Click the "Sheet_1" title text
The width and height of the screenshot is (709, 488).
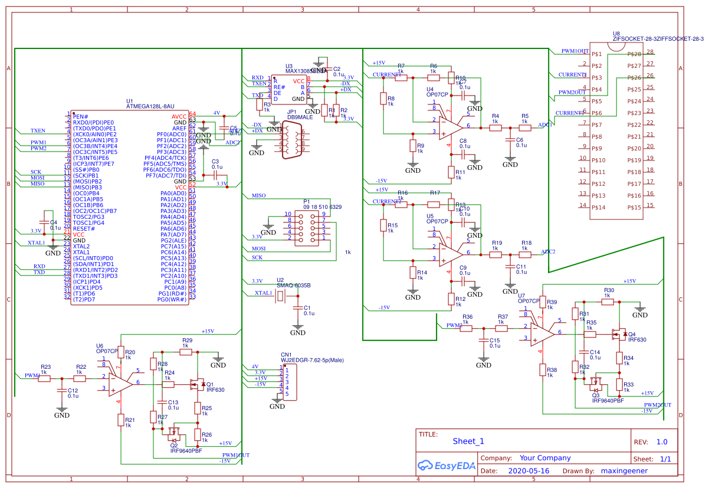pyautogui.click(x=468, y=441)
